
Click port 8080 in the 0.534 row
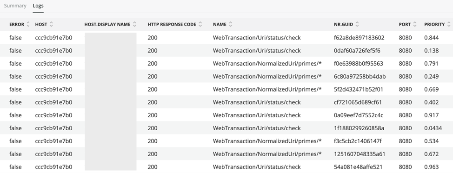click(x=405, y=141)
